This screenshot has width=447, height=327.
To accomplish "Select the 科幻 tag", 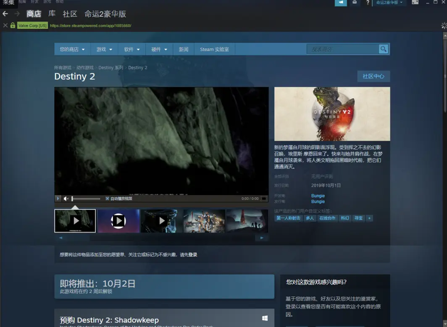I will [344, 218].
